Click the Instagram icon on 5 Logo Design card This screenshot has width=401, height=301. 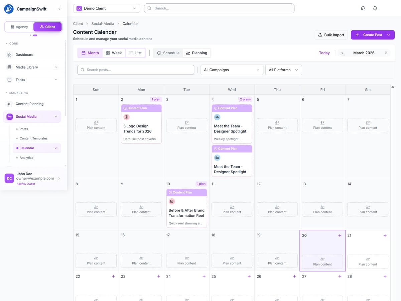tap(127, 117)
